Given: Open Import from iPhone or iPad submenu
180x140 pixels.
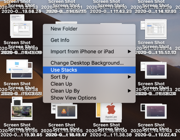Looking at the screenshot, I should pyautogui.click(x=89, y=51).
